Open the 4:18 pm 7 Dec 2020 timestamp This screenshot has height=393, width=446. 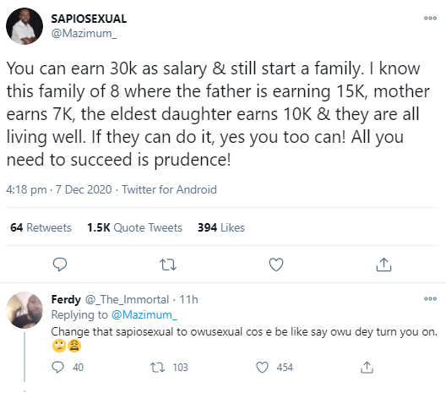(59, 189)
